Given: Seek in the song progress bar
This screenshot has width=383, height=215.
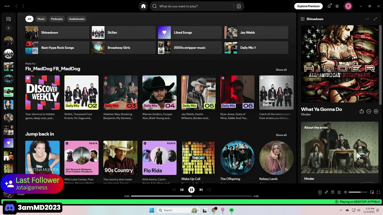Looking at the screenshot, I should 191,196.
